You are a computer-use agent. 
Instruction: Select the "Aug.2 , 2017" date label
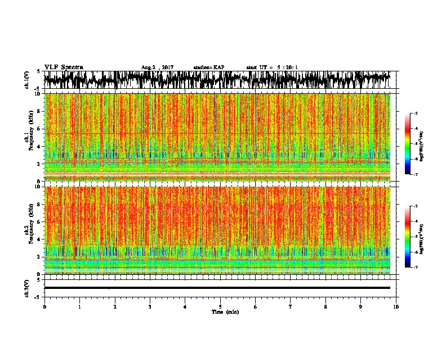pyautogui.click(x=157, y=67)
